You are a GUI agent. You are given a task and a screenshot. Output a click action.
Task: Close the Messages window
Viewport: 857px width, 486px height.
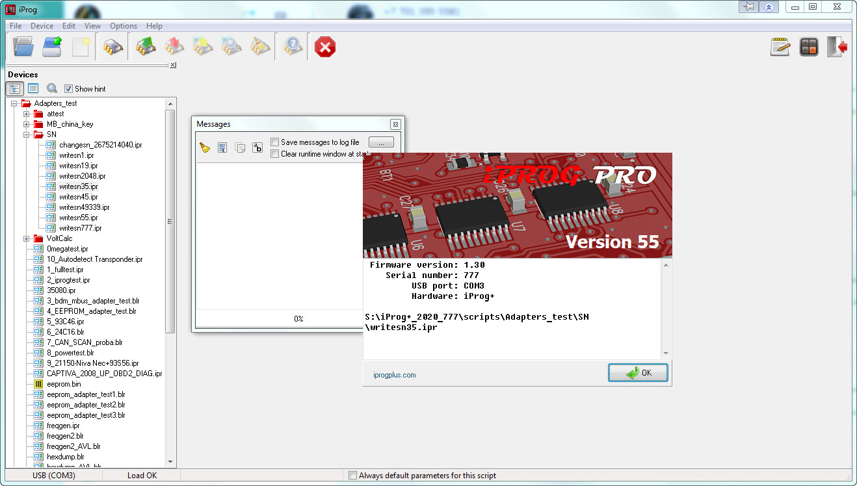(395, 124)
